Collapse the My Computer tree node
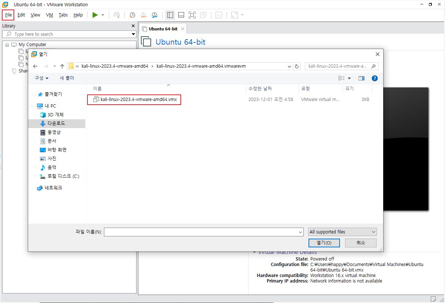This screenshot has width=445, height=303. click(7, 45)
